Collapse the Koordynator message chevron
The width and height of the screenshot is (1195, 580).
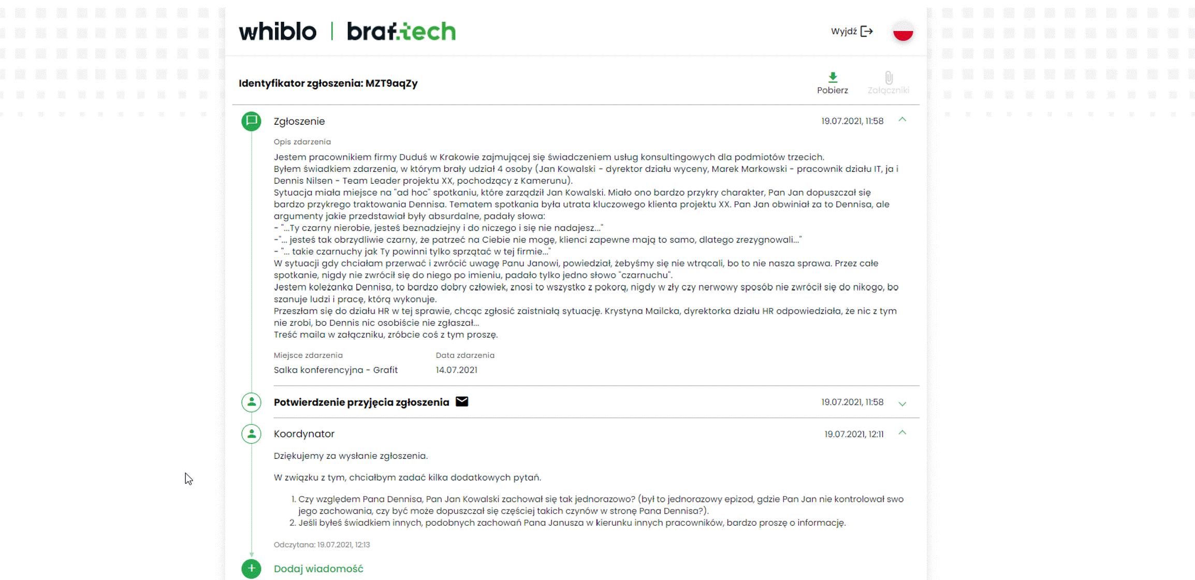coord(902,433)
